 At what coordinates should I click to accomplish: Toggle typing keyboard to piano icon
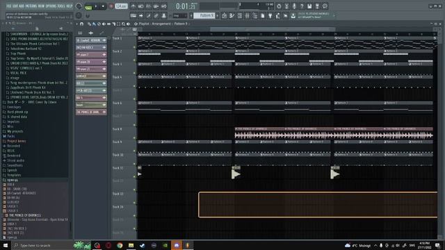tap(133, 16)
